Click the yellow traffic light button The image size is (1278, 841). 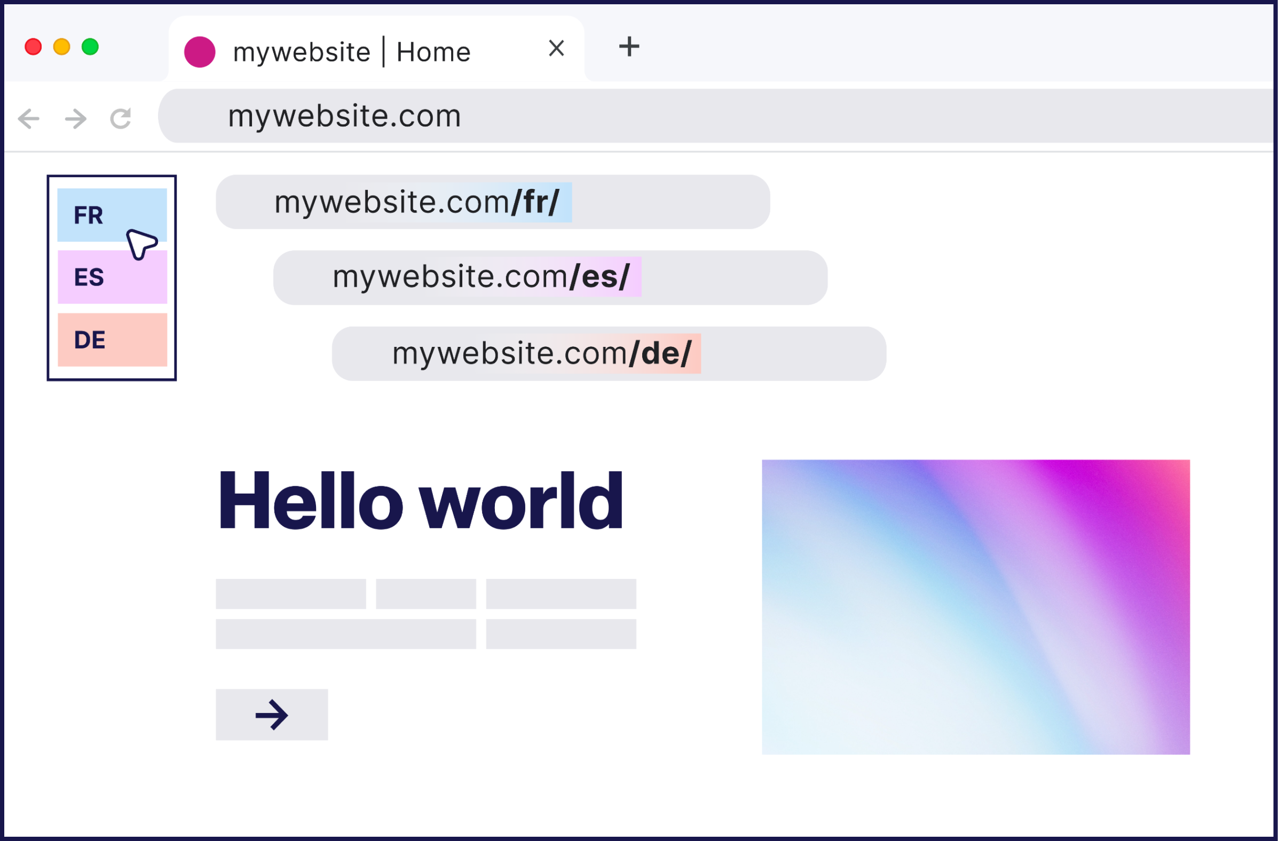62,47
